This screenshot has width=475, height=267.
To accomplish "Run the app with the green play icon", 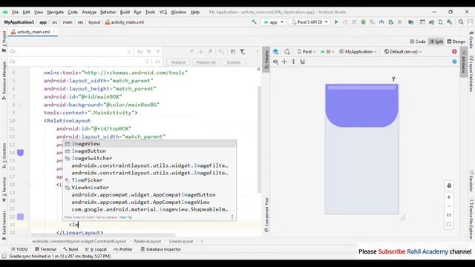I will 336,22.
